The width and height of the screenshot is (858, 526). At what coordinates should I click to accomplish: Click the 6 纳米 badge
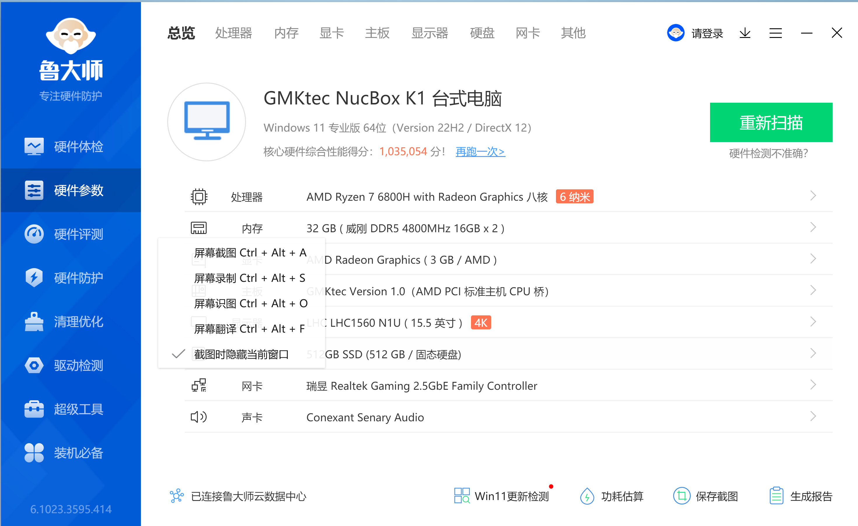575,197
